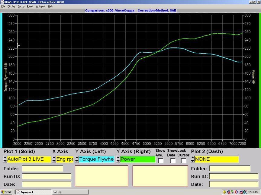Viewport: 261px width, 195px height.
Task: Switch to Dynapack taskbar button
Action: click(33, 192)
